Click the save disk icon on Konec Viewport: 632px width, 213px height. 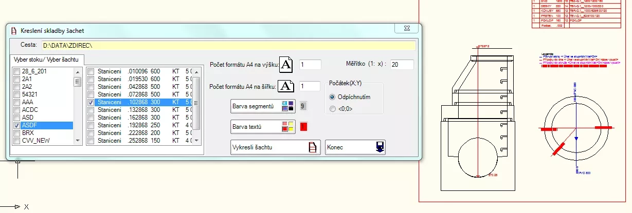pyautogui.click(x=380, y=147)
